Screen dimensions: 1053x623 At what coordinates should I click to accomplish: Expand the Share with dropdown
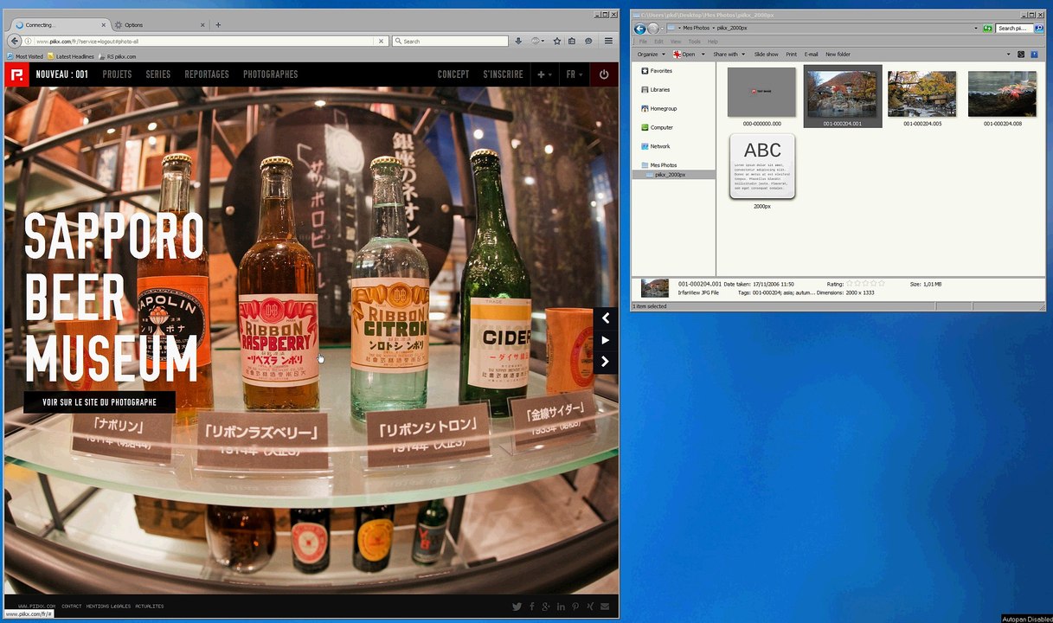coord(729,55)
